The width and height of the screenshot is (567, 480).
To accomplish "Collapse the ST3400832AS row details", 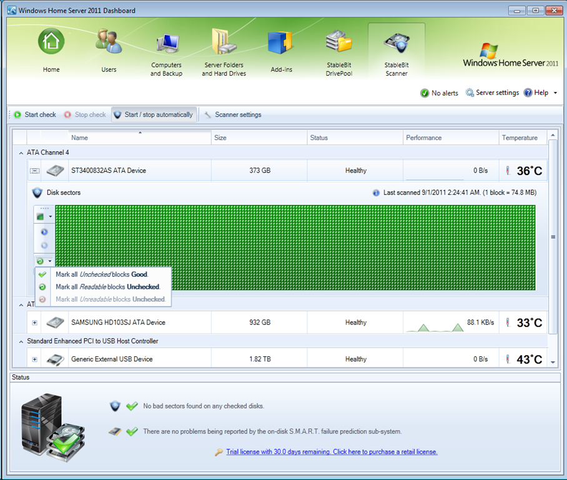I will click(x=35, y=171).
